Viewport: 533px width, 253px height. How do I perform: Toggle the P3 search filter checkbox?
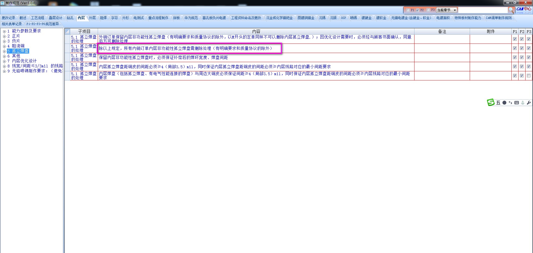click(x=428, y=10)
